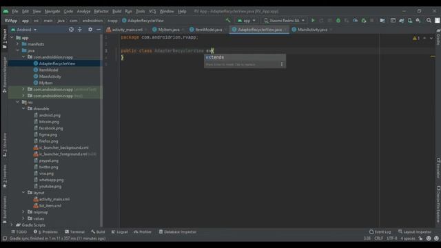Click the autocomplete popup options dots
The width and height of the screenshot is (441, 248).
(282, 64)
